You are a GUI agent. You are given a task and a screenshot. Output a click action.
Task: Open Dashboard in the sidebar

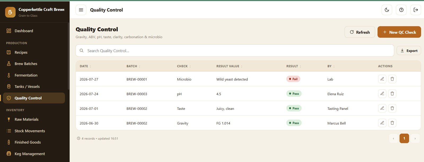34,31
